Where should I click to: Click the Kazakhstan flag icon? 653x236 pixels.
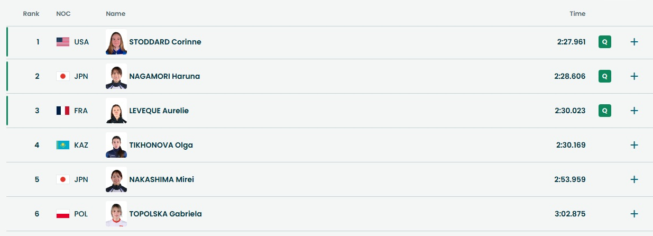63,145
